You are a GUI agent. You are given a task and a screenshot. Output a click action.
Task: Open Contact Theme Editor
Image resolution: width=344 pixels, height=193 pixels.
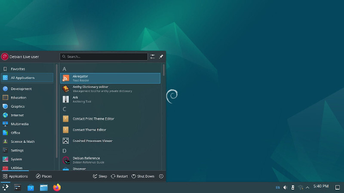click(110, 130)
